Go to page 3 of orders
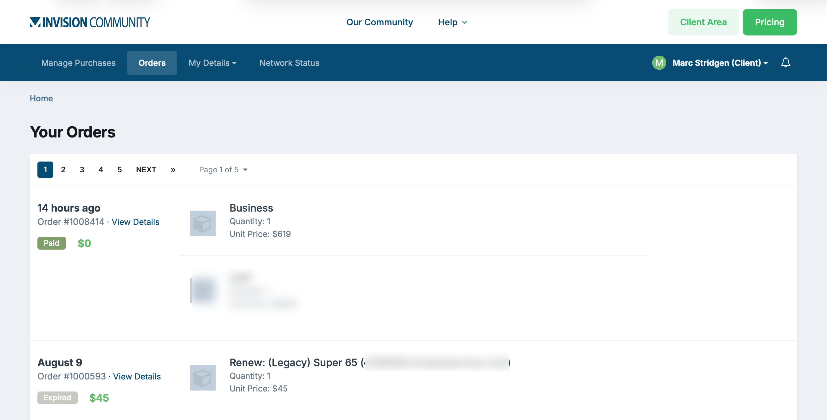The width and height of the screenshot is (827, 420). (82, 169)
